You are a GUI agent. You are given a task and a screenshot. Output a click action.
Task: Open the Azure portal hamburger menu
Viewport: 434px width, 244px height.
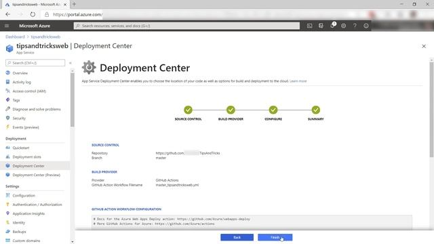(7, 26)
